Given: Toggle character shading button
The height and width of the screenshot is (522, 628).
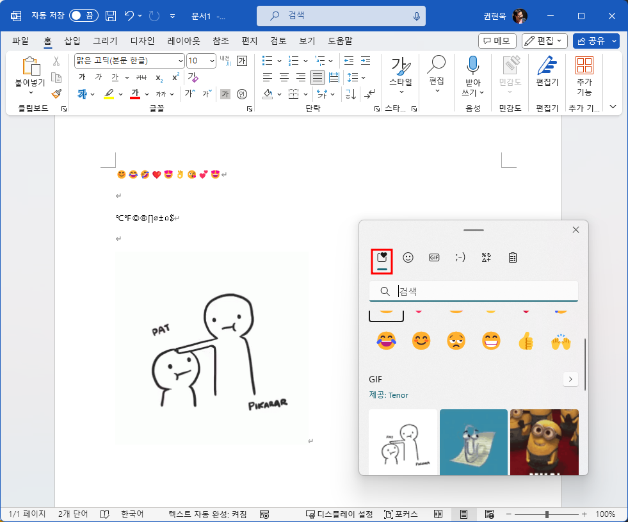Looking at the screenshot, I should tap(225, 94).
